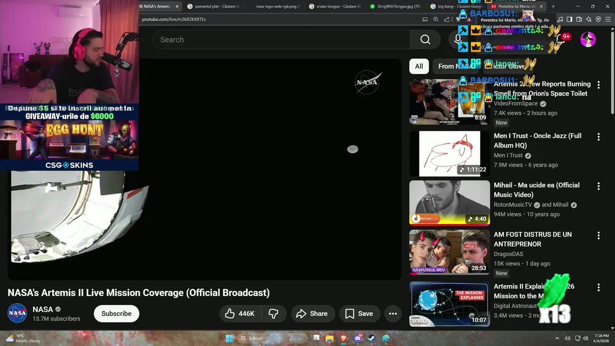Open options menu for the Space Toilet video
The image size is (615, 346).
click(599, 85)
